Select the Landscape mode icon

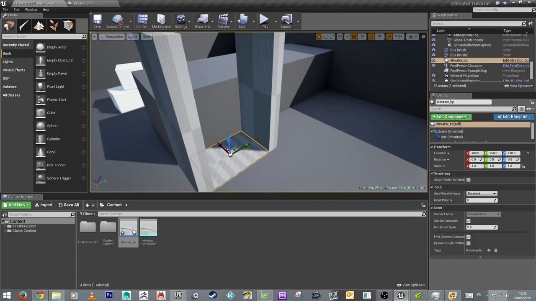coord(39,26)
